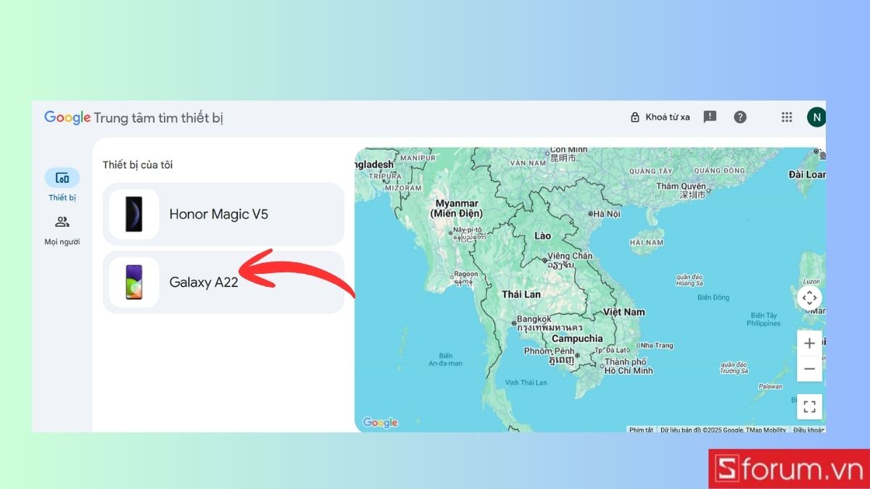
Task: Click the Galaxy A22 phone thumbnail
Action: click(134, 283)
